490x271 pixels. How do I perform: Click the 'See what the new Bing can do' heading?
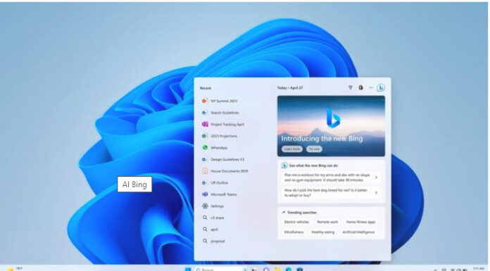313,165
